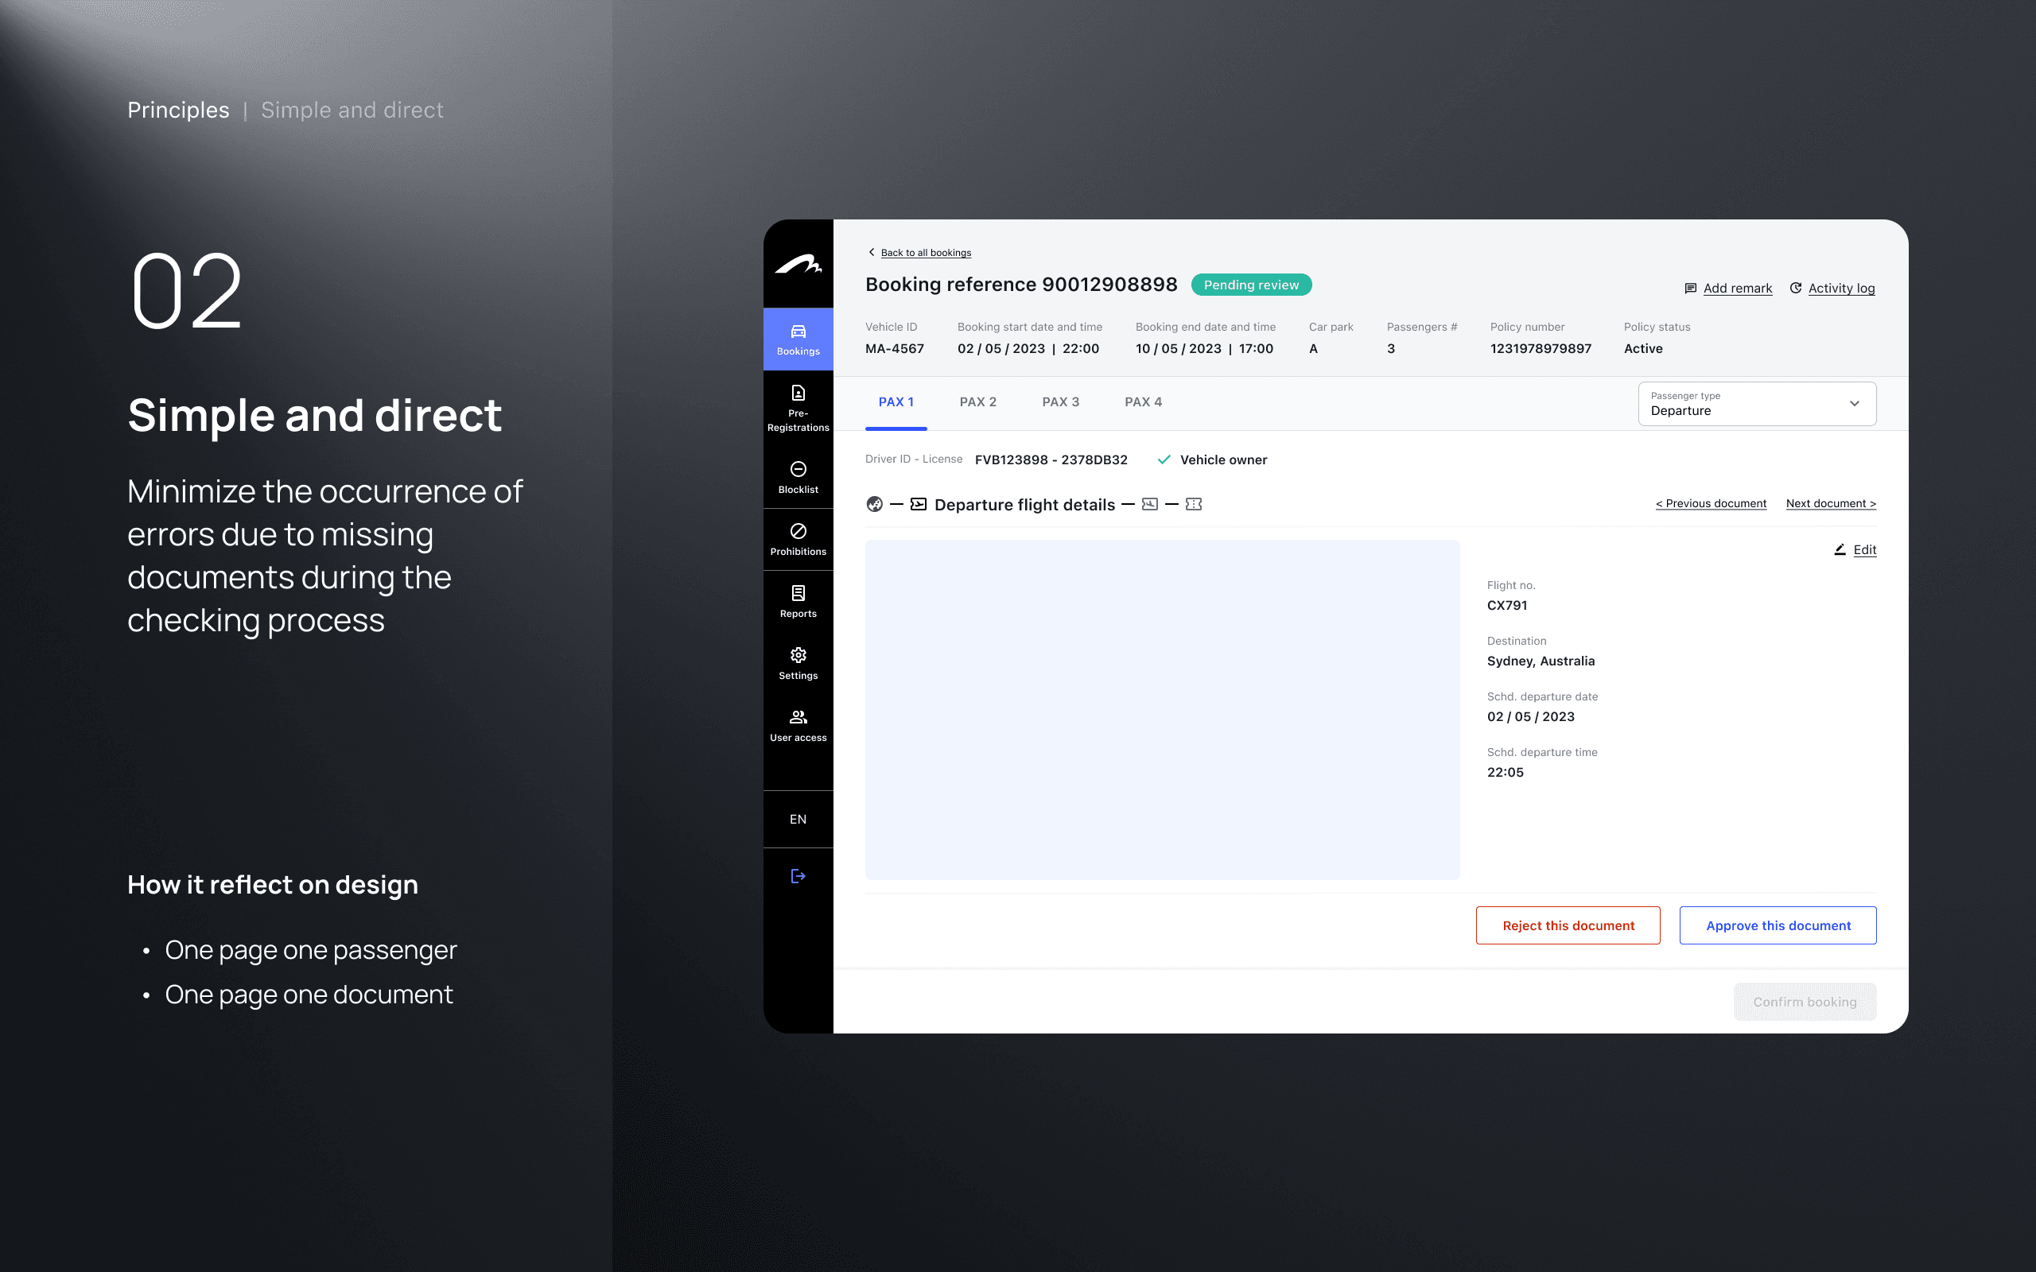
Task: Expand the Passenger type dropdown
Action: (x=1757, y=404)
